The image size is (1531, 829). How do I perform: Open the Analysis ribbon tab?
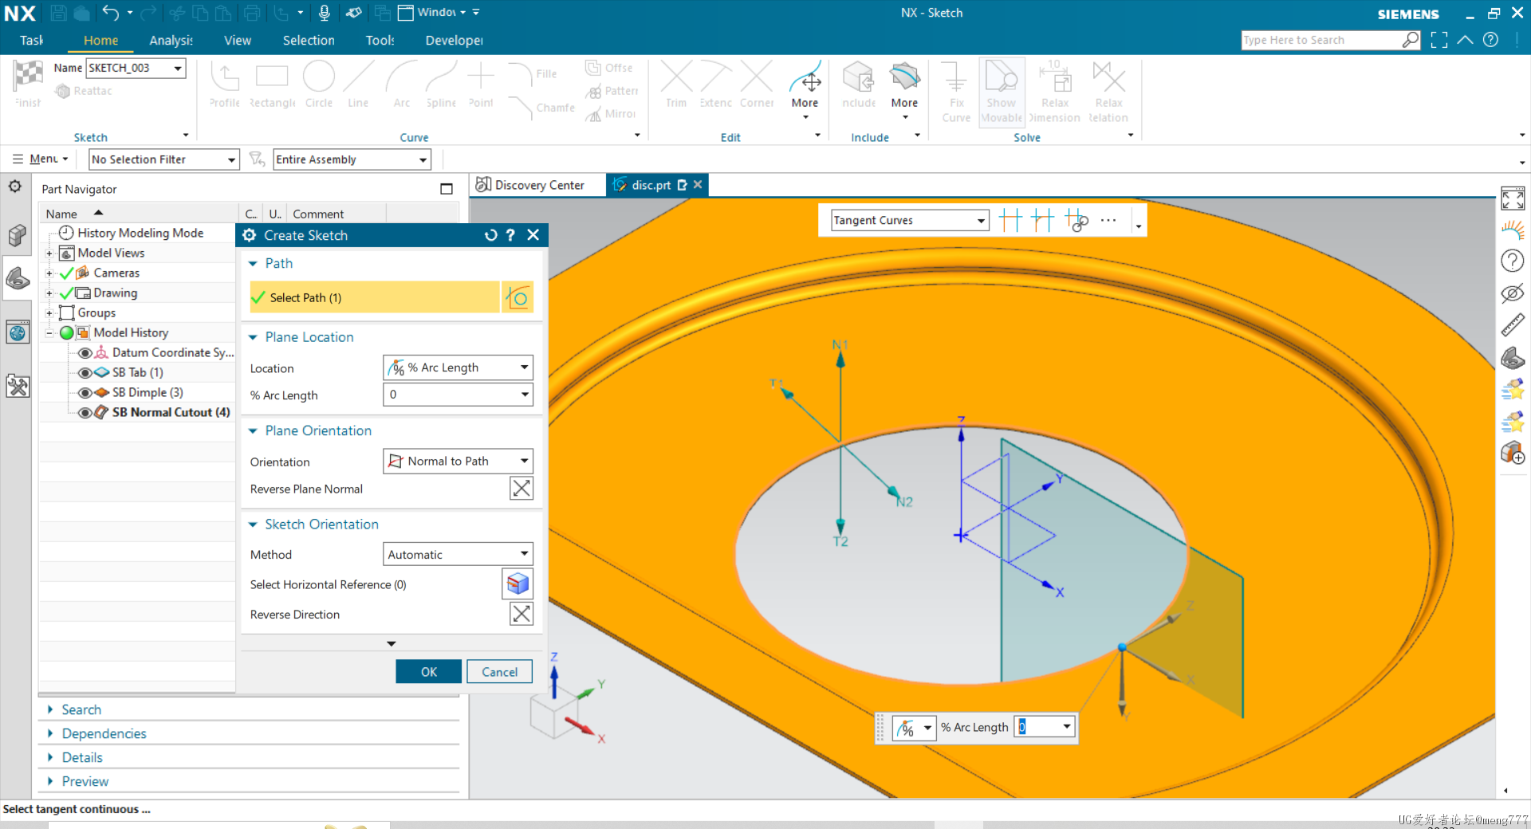pyautogui.click(x=171, y=40)
